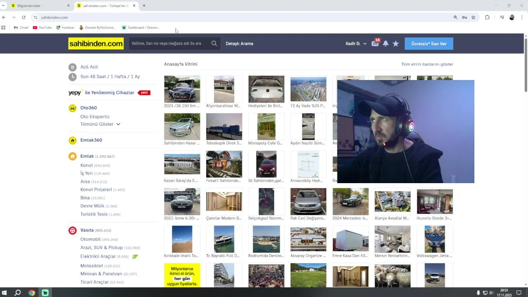The width and height of the screenshot is (528, 297).
Task: Open the Chrome profile avatar
Action: 512,17
